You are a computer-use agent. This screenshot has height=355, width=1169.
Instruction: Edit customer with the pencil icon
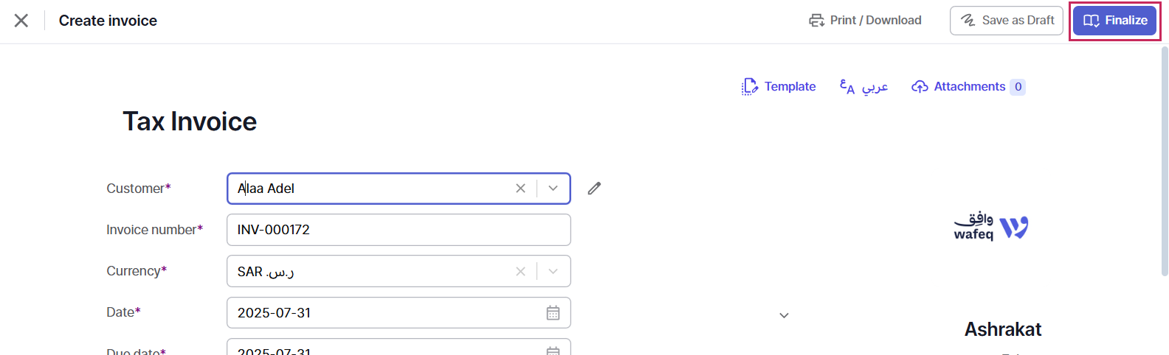[594, 189]
